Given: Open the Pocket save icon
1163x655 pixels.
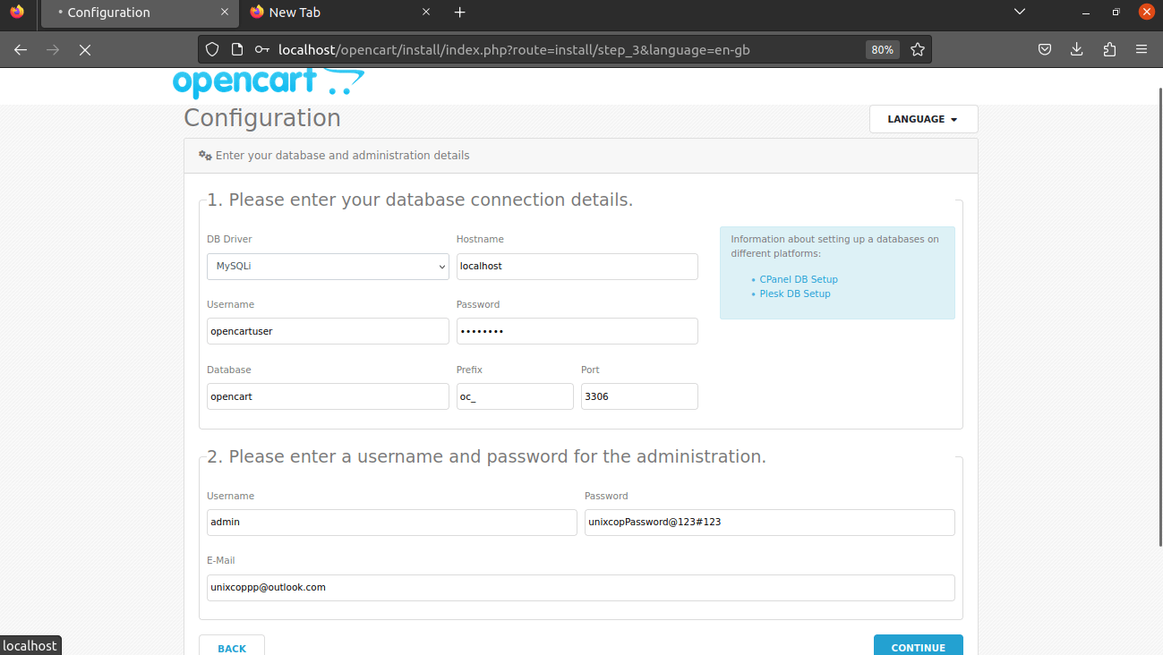Looking at the screenshot, I should (1045, 50).
